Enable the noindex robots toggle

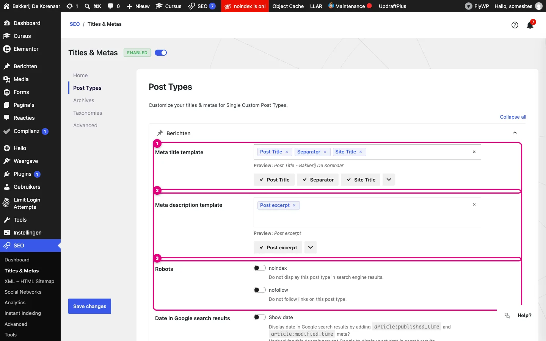260,268
